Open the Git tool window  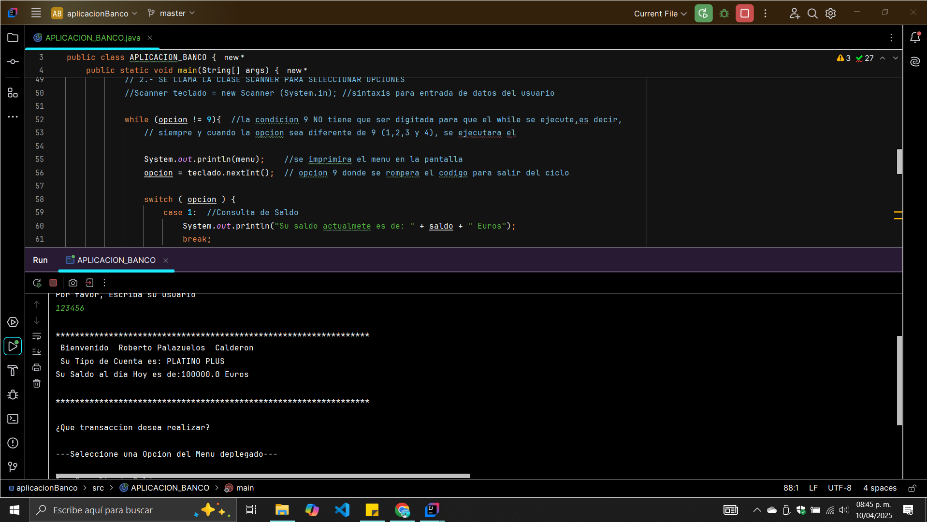pos(13,467)
